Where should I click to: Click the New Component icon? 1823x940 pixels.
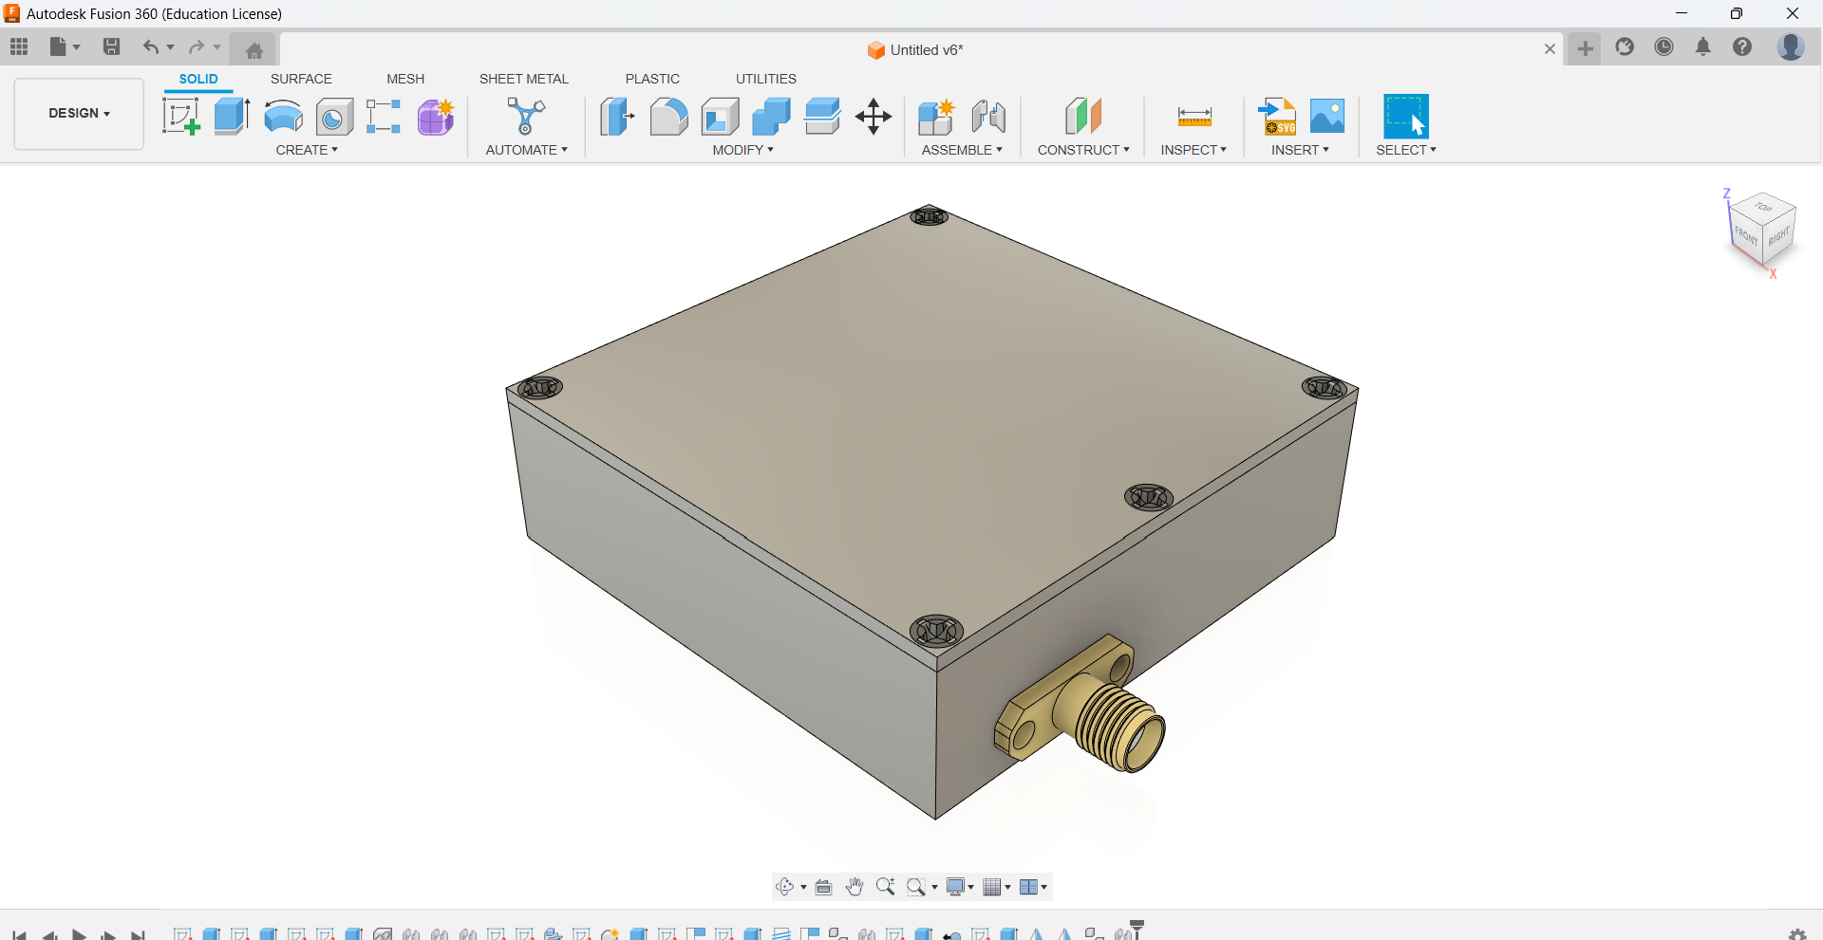click(936, 117)
